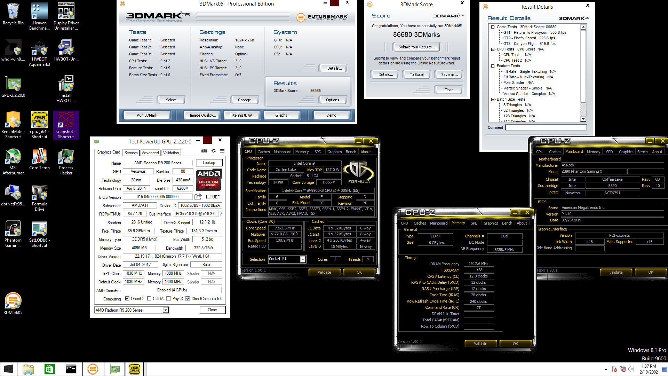Click Save as... in 3DMark Score window
This screenshot has height=376, width=668.
[449, 75]
